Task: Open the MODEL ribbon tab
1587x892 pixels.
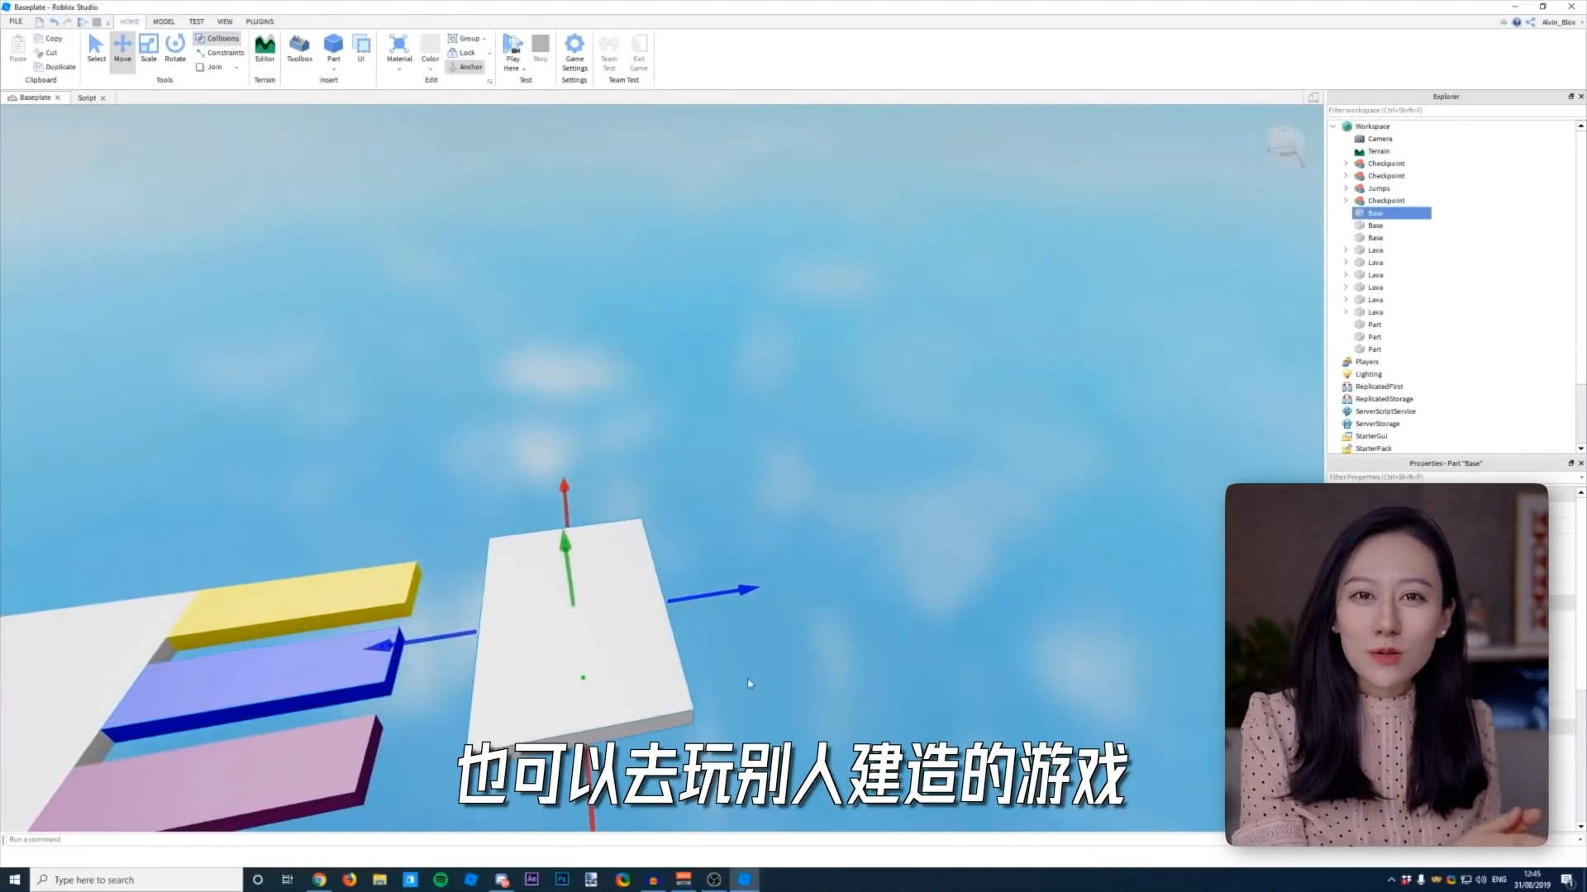Action: click(x=164, y=21)
